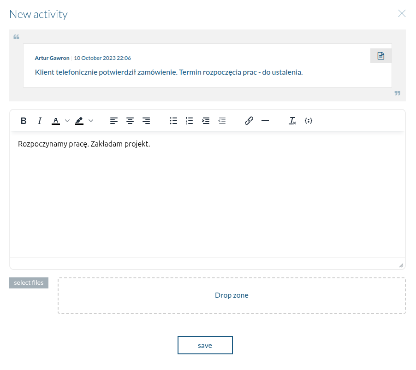Open the curly braces variables tool
This screenshot has height=370, width=416.
(309, 121)
